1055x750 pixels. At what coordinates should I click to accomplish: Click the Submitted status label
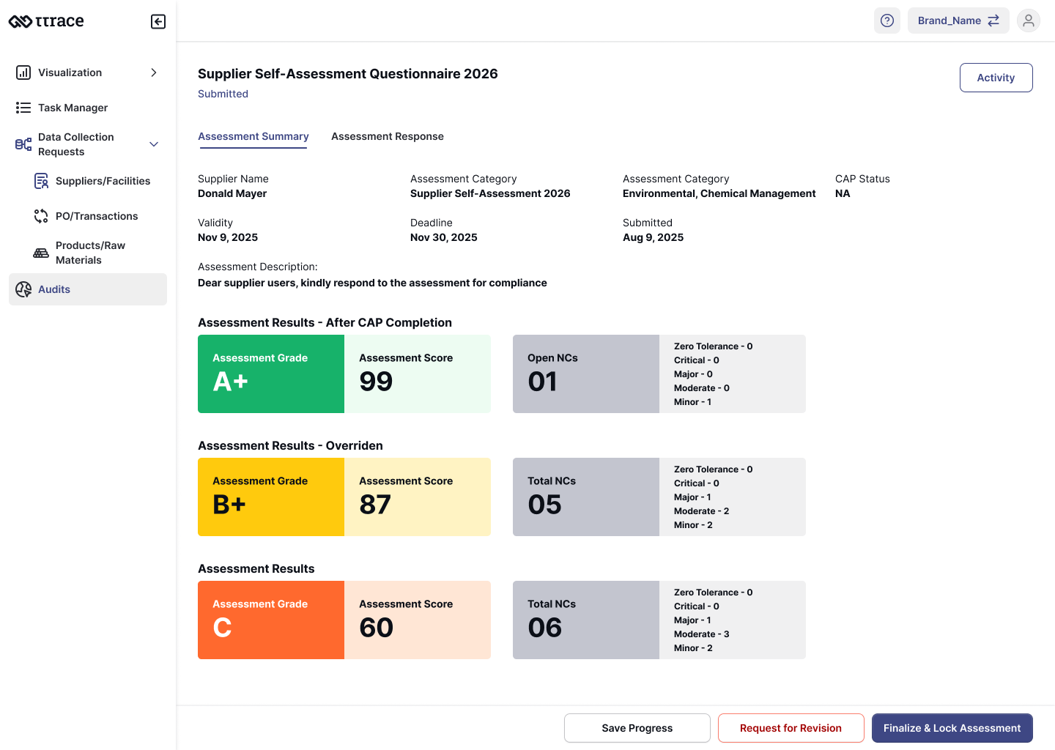pyautogui.click(x=223, y=94)
